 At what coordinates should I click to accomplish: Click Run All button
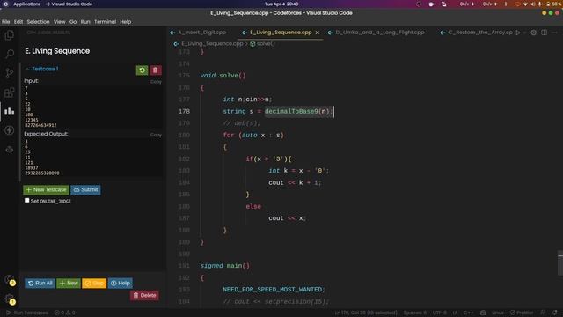40,284
